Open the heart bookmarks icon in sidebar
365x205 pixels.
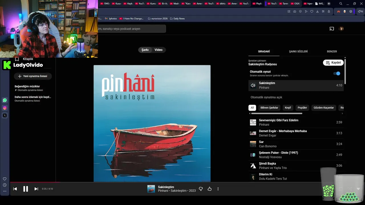[x=5, y=179]
